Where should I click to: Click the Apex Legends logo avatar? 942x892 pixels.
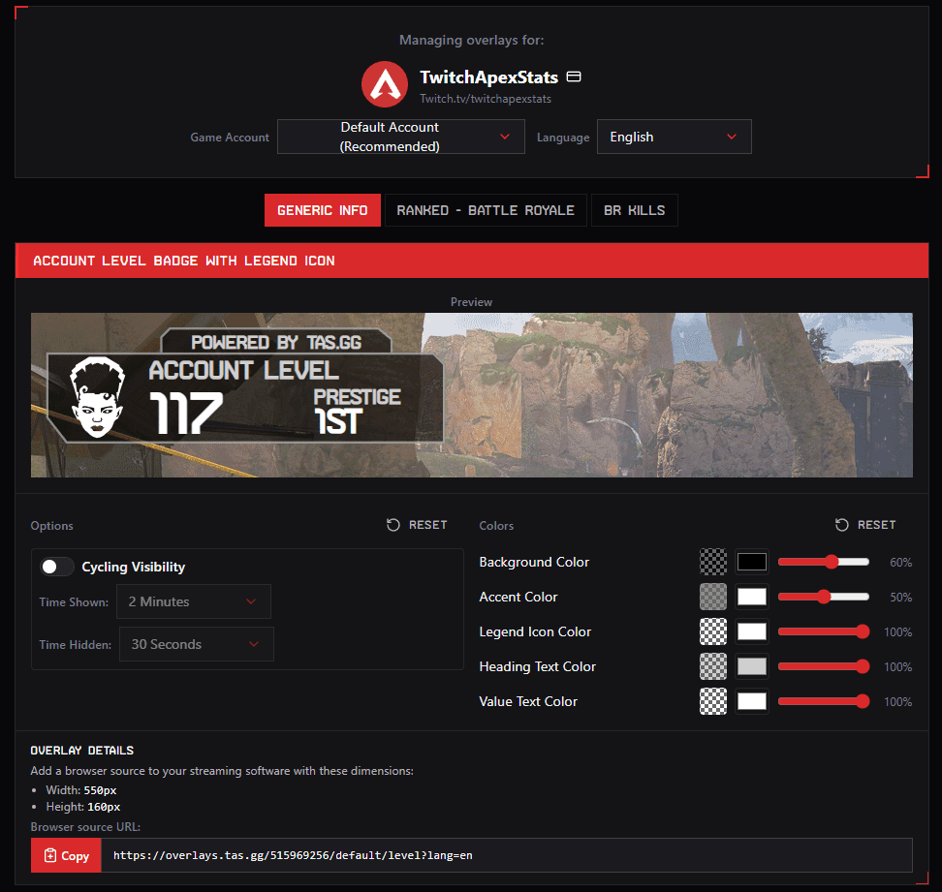pos(385,84)
